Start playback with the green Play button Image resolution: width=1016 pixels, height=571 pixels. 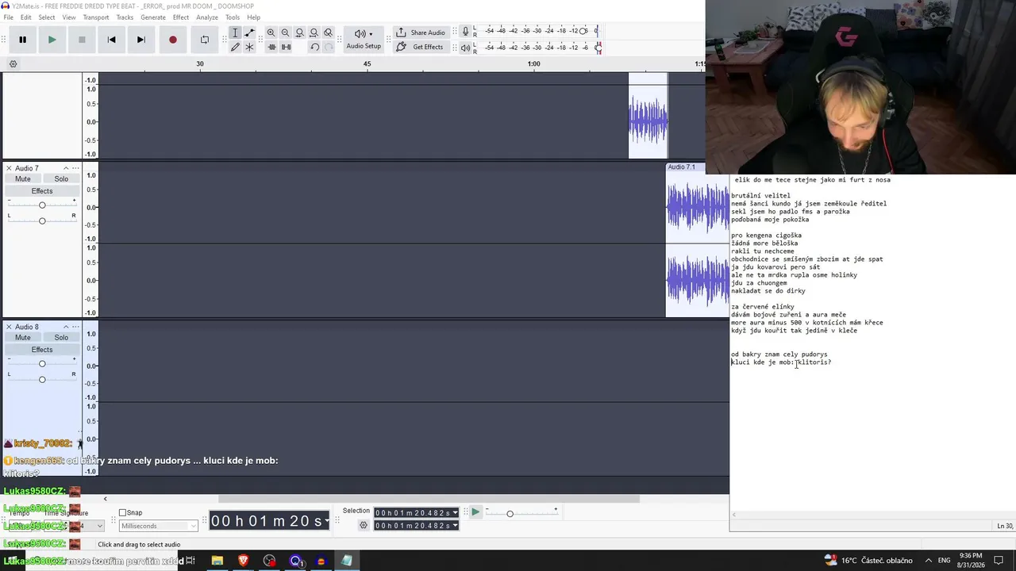pos(52,40)
